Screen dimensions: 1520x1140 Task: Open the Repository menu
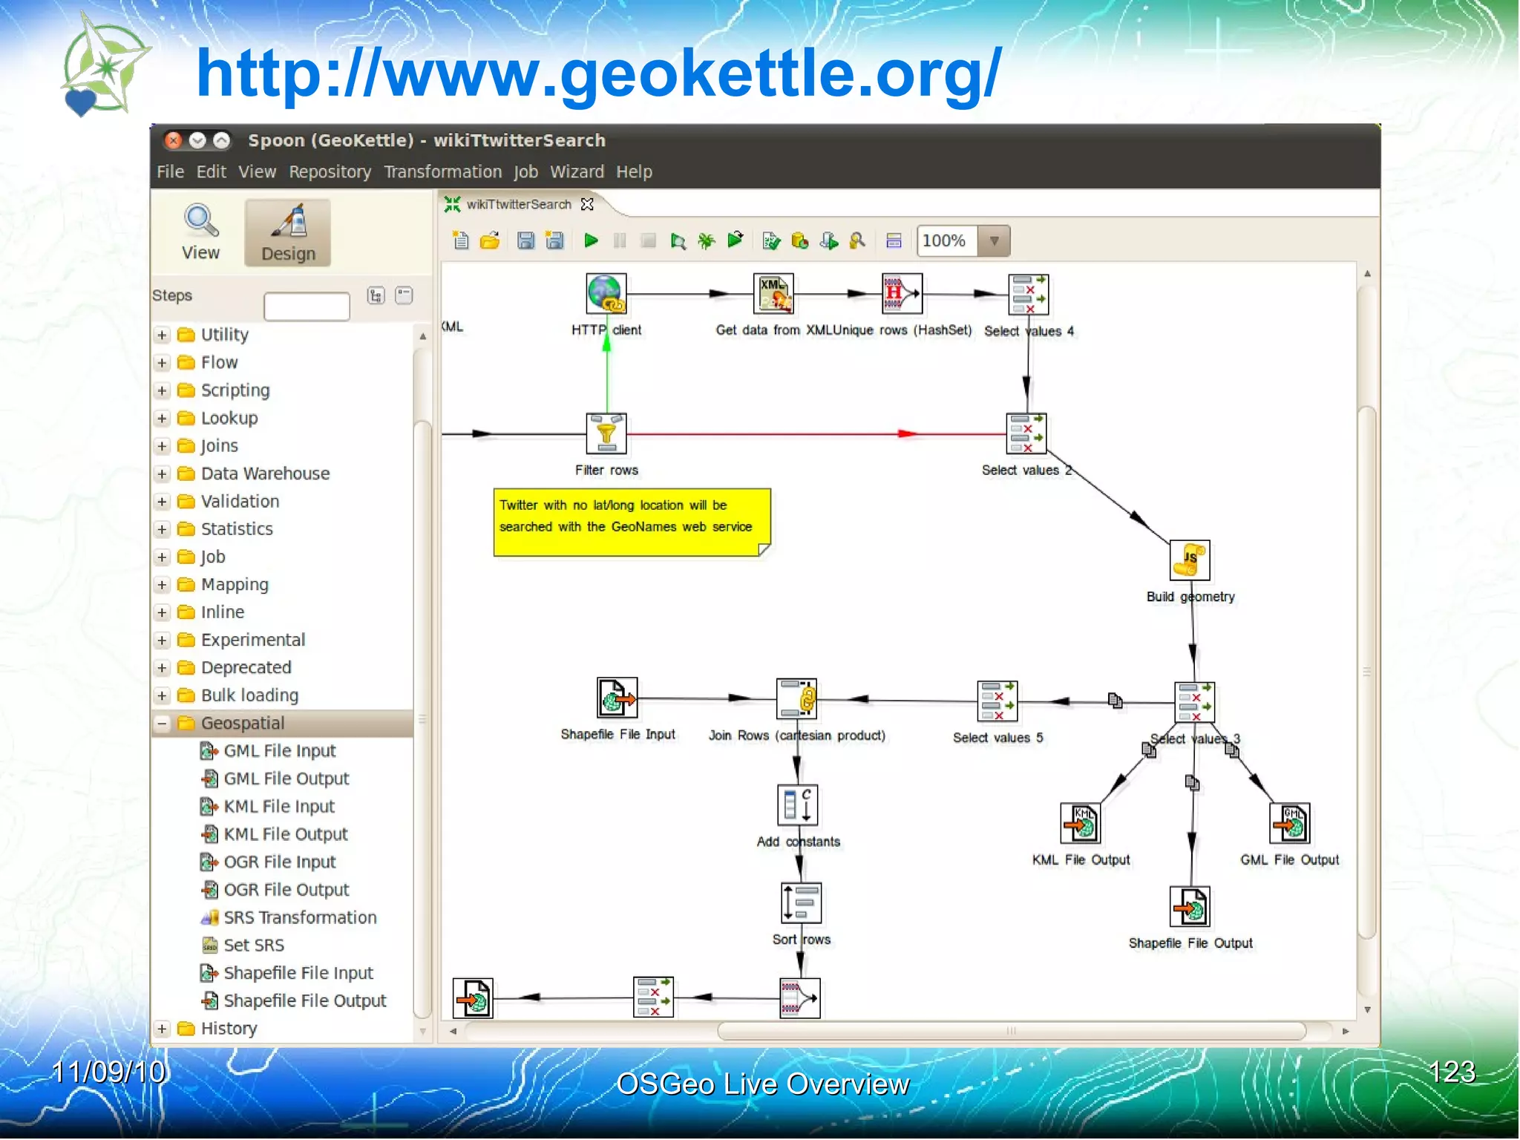330,172
